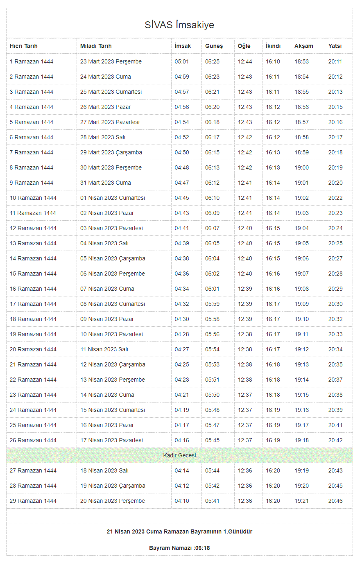Select the Güneş column header
This screenshot has height=563, width=362.
click(214, 46)
